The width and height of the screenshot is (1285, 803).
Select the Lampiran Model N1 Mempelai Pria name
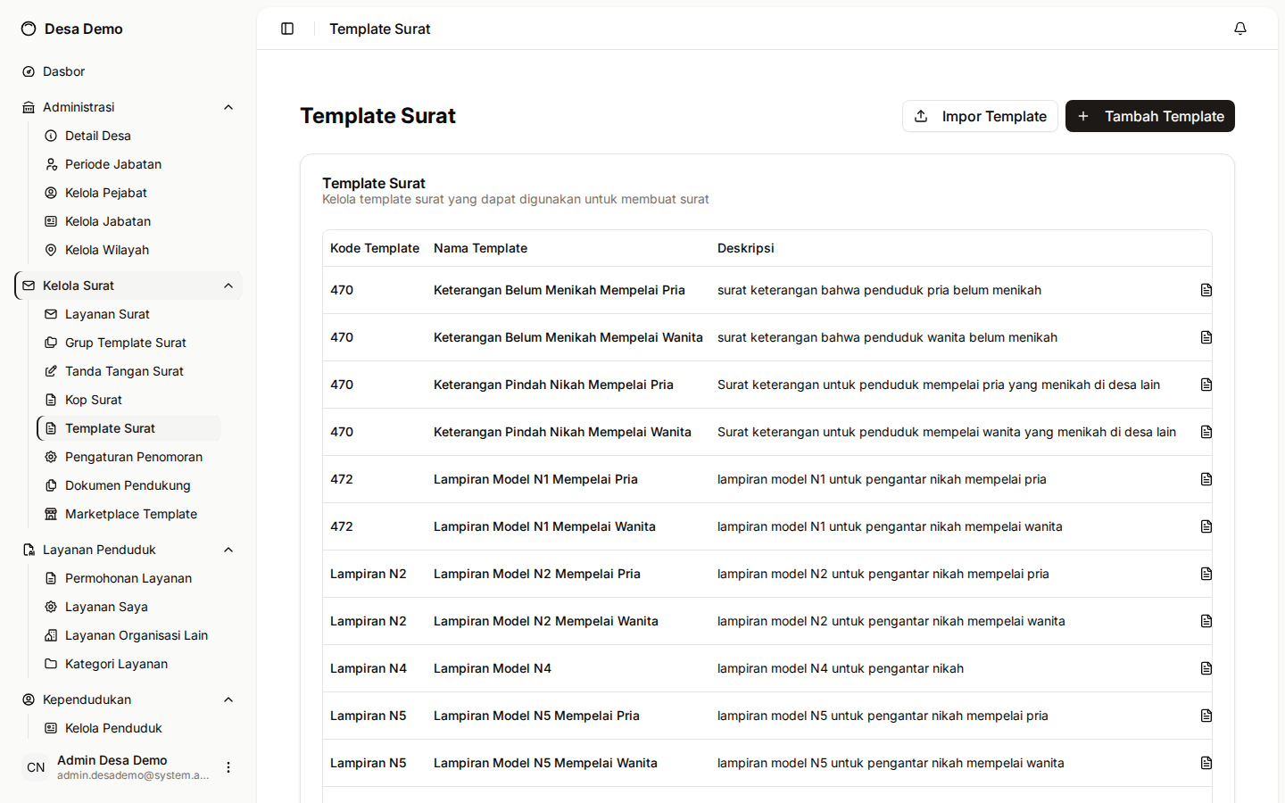[535, 479]
